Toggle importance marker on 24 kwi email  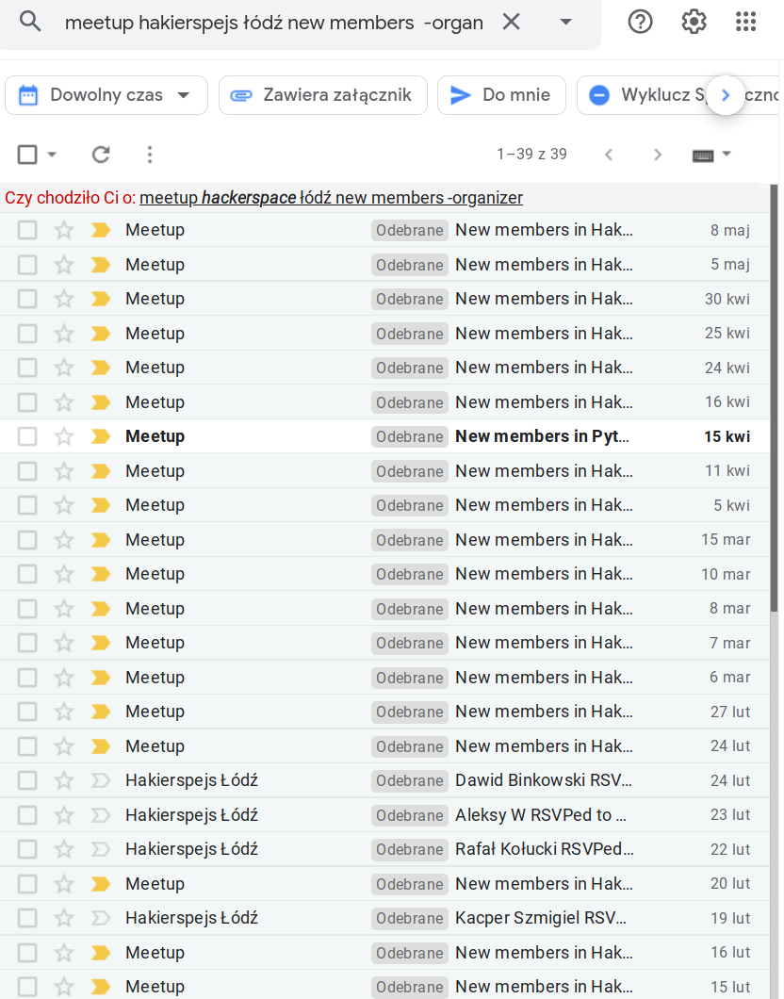click(101, 368)
